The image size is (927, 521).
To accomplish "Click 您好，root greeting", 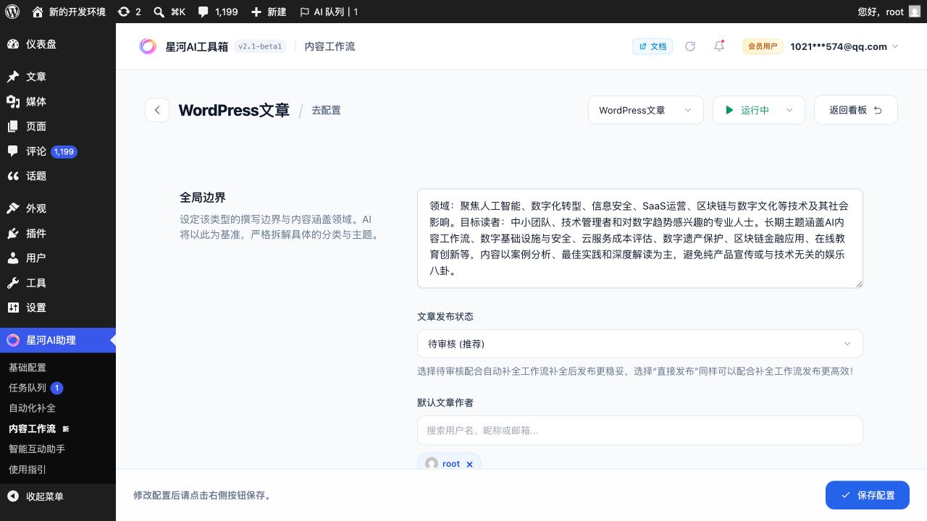I will [x=881, y=12].
